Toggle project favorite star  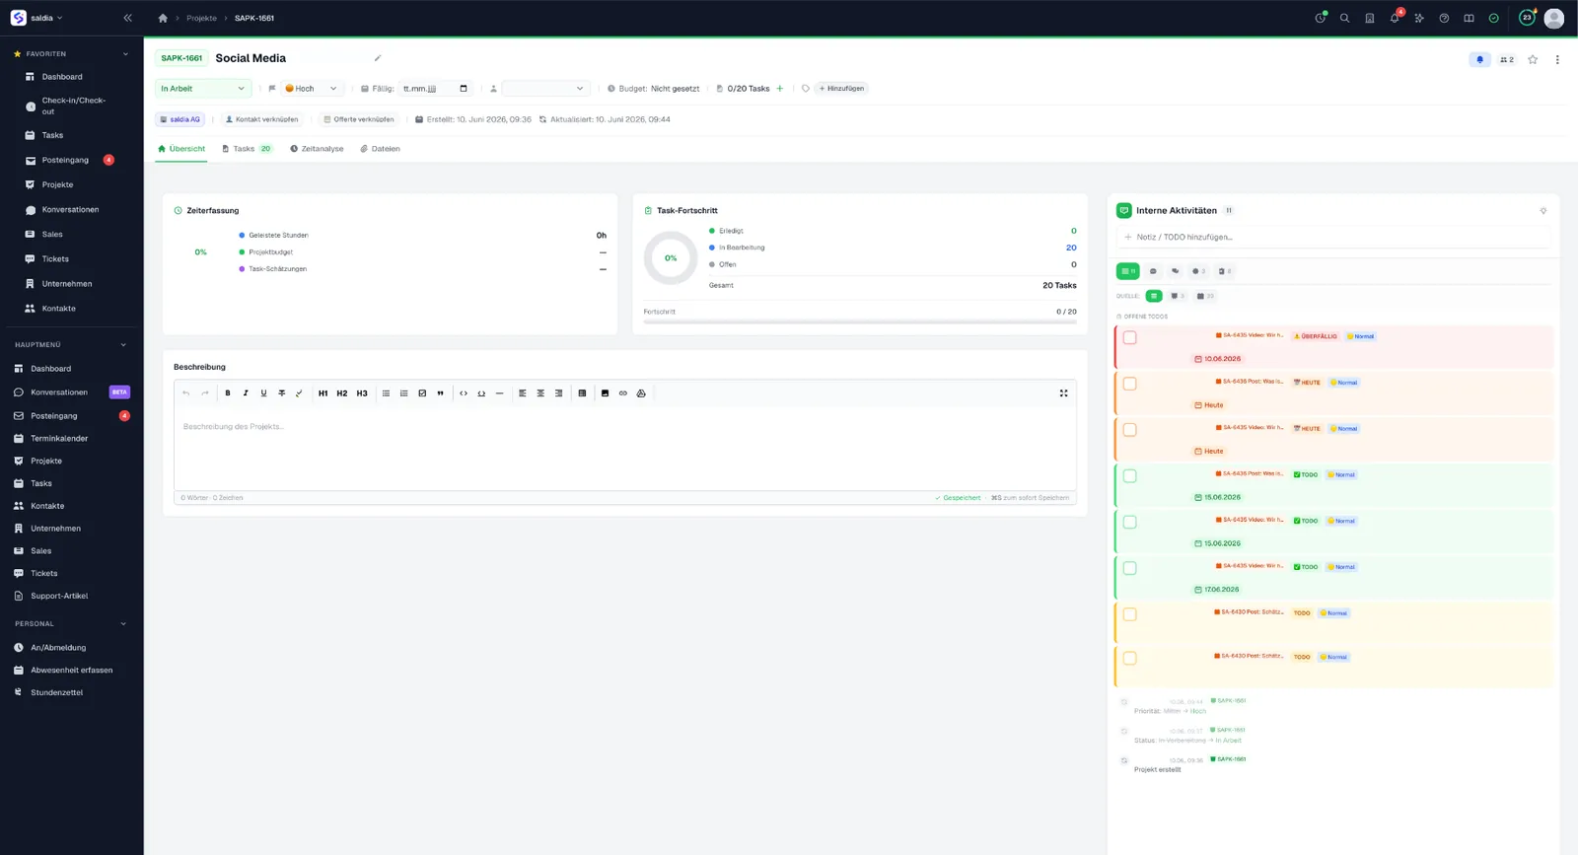[1533, 59]
